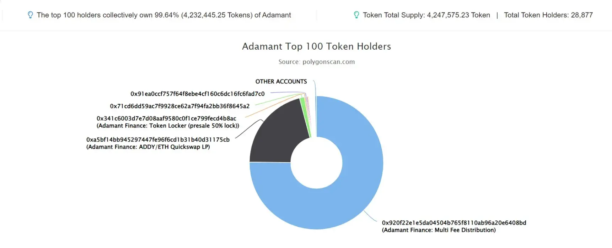Click the Token Total Supply amount text
This screenshot has height=248, width=612.
click(426, 15)
